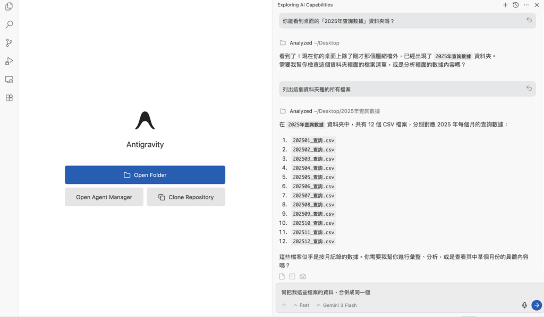Activate microphone voice input
Viewport: 544px width, 317px height.
(x=524, y=305)
